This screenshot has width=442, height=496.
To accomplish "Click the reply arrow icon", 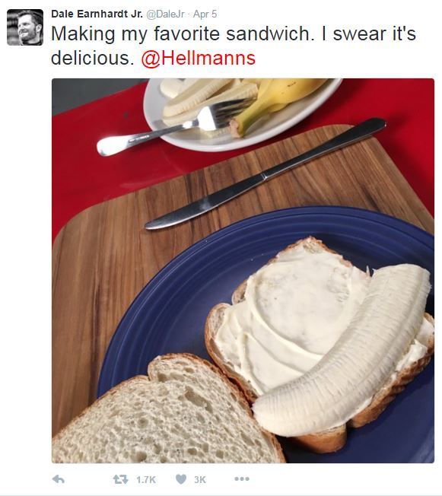I will tap(59, 479).
